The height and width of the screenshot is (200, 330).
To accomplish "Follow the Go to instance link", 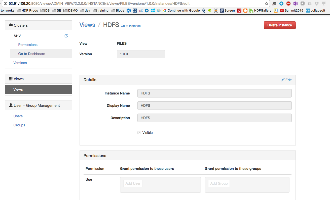I will pos(131,26).
